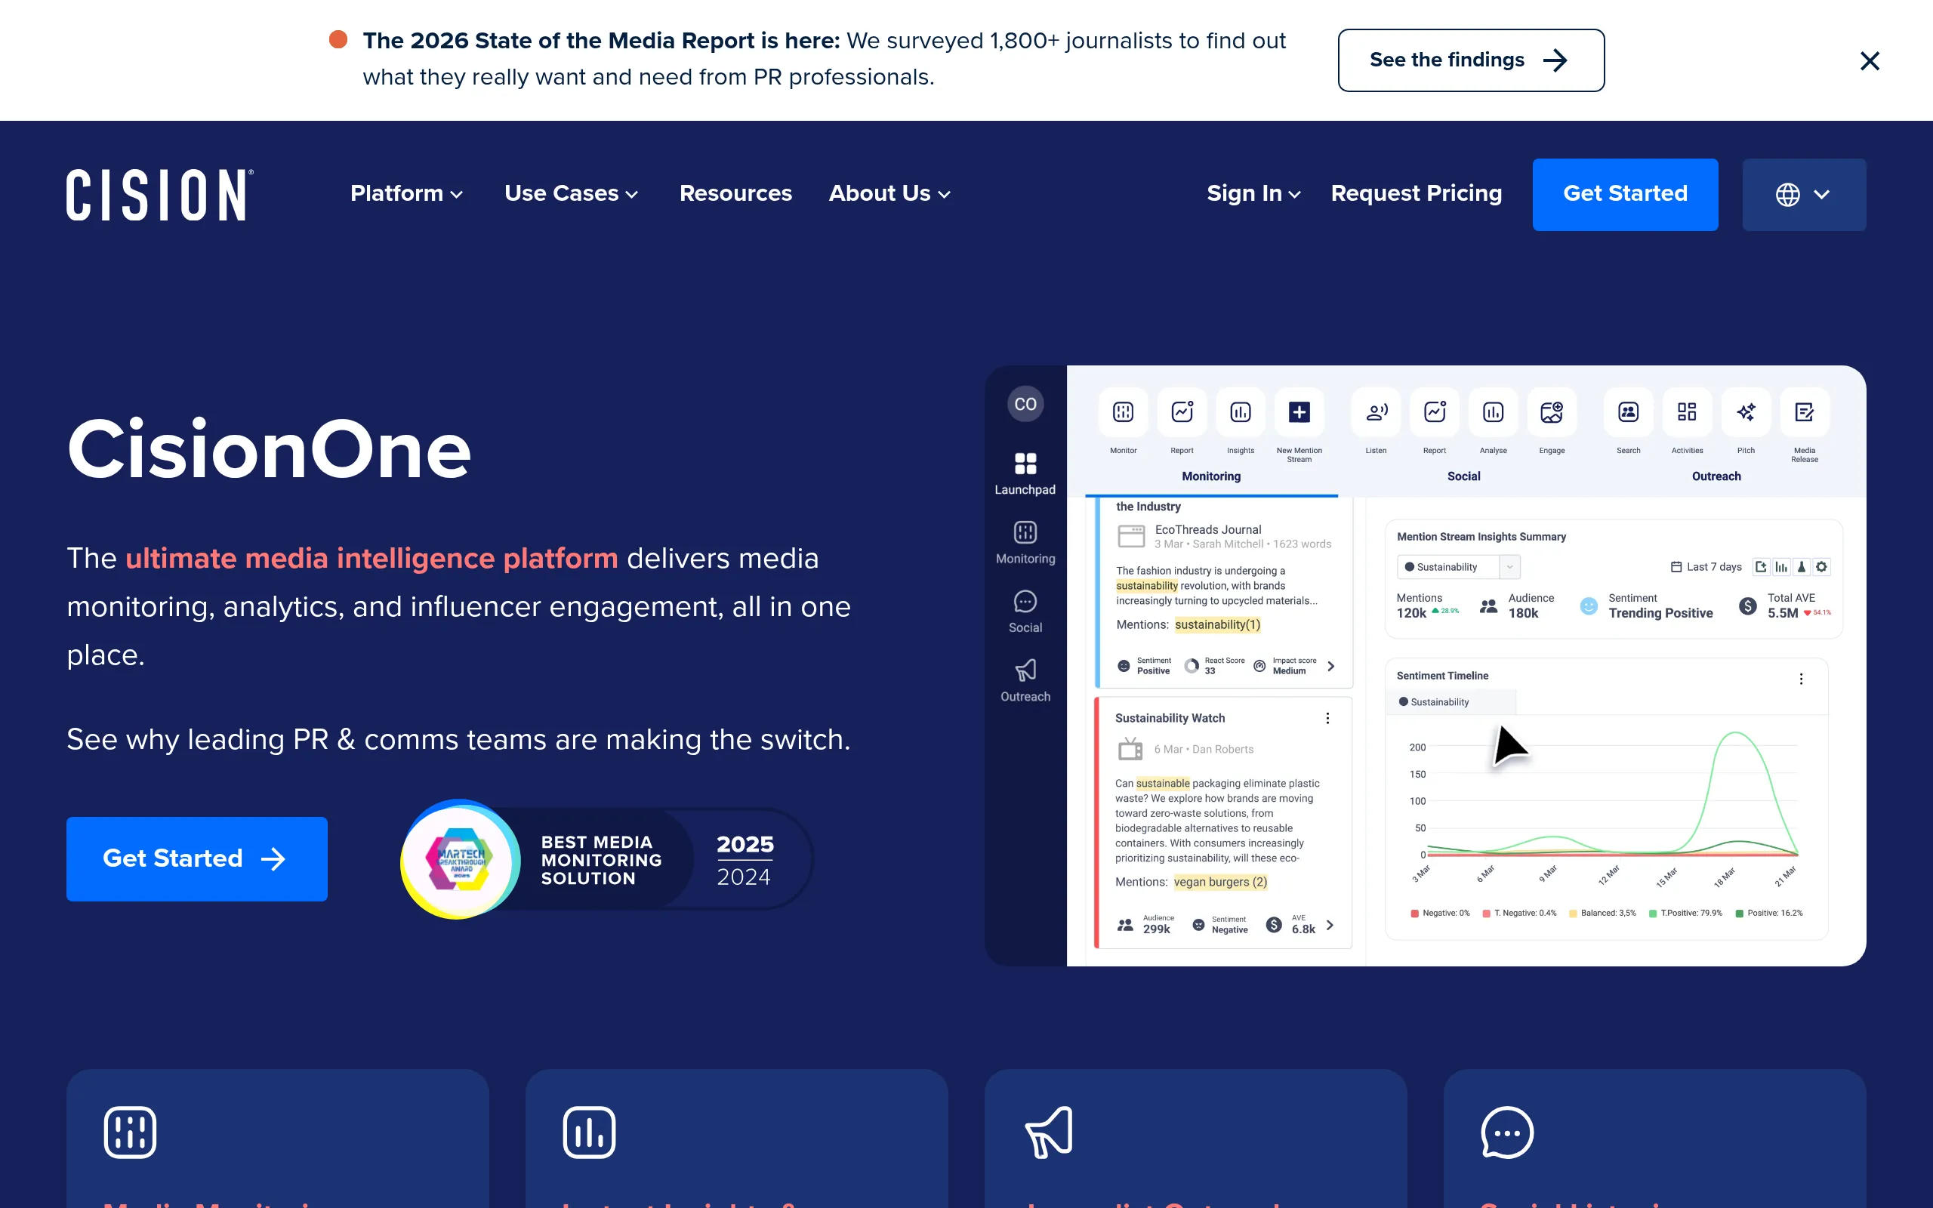Expand the Platform menu
The height and width of the screenshot is (1208, 1933).
click(x=406, y=193)
